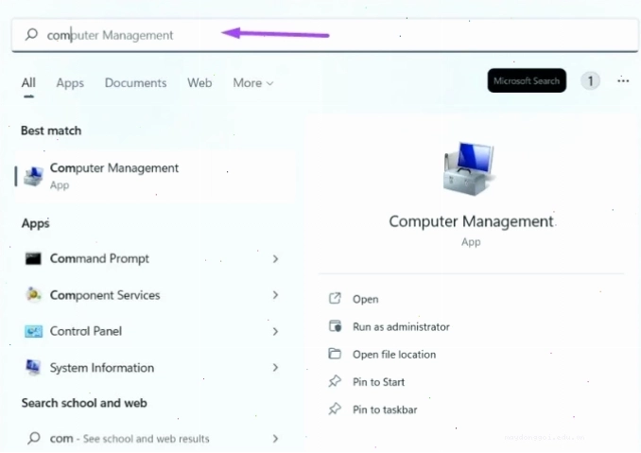This screenshot has height=453, width=641.
Task: Click the Computer Management title in preview pane
Action: pos(471,221)
